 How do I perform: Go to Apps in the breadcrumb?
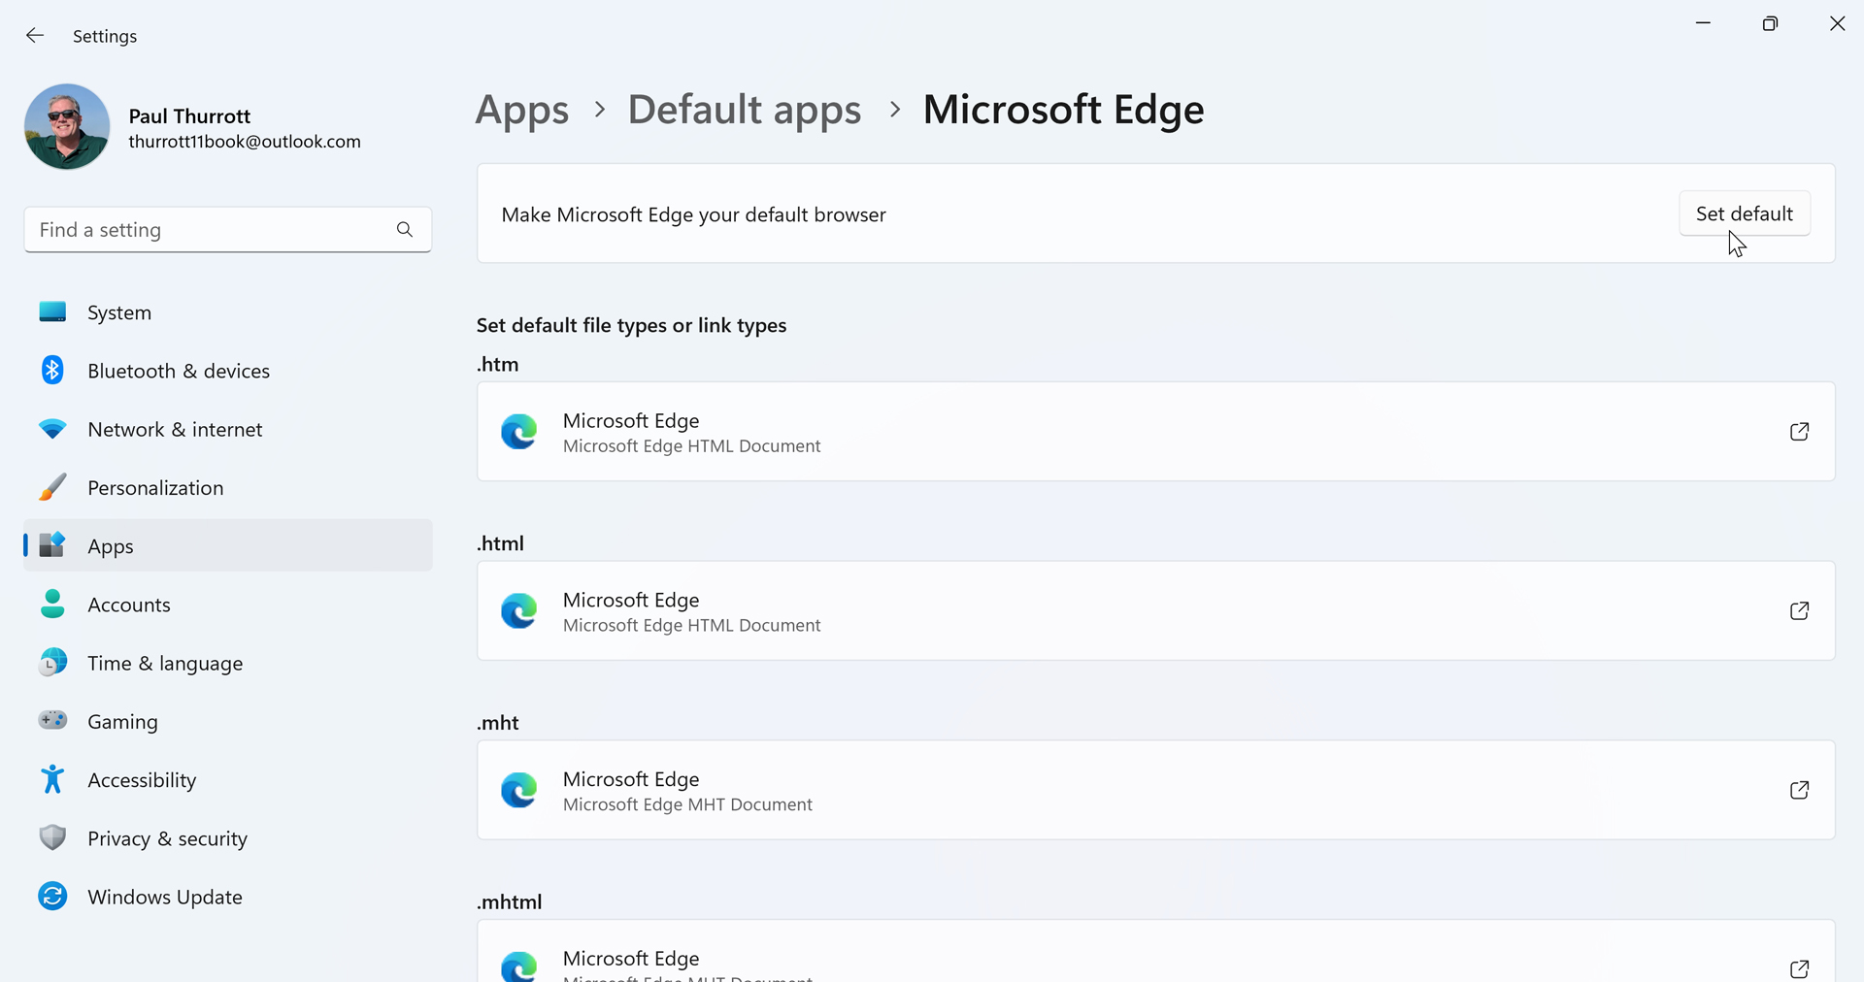pyautogui.click(x=522, y=110)
